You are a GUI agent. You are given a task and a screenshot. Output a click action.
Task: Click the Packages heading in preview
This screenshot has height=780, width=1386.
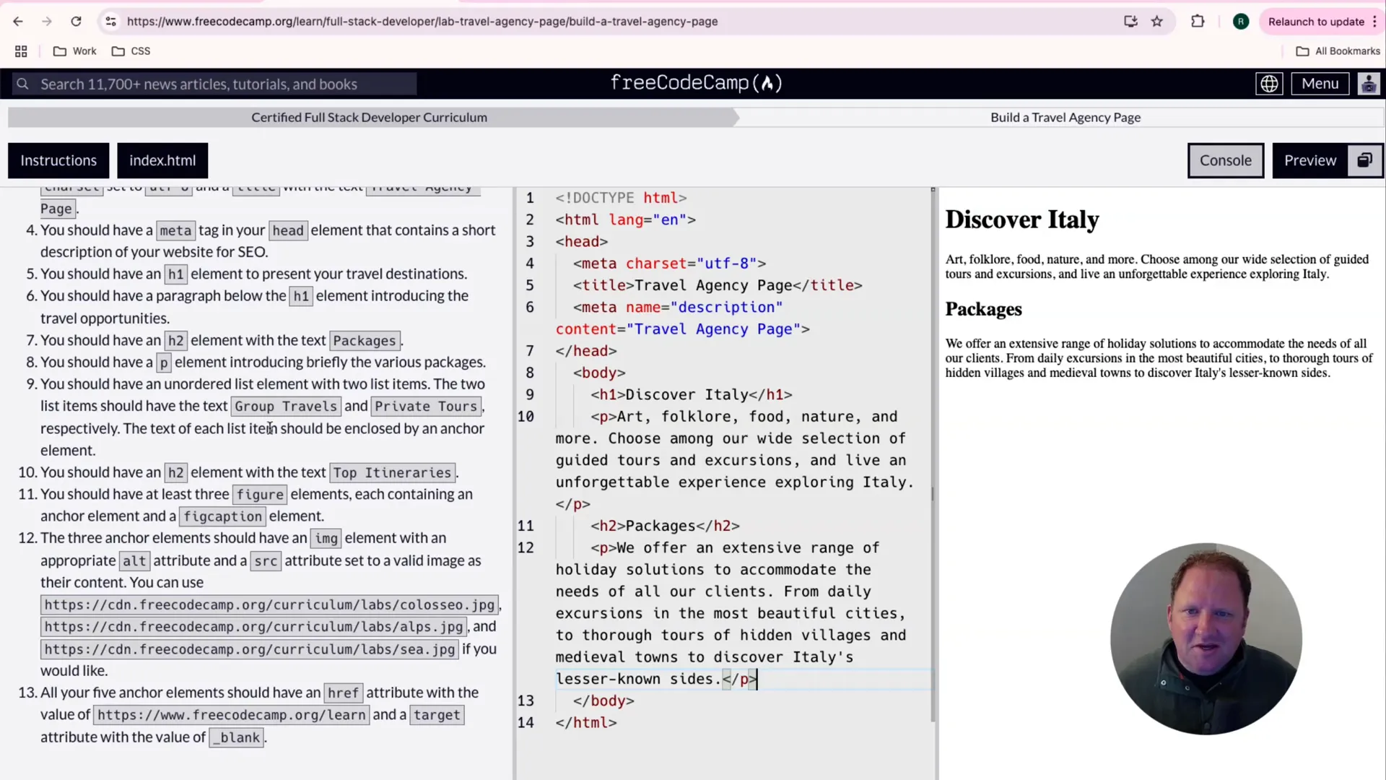tap(983, 309)
